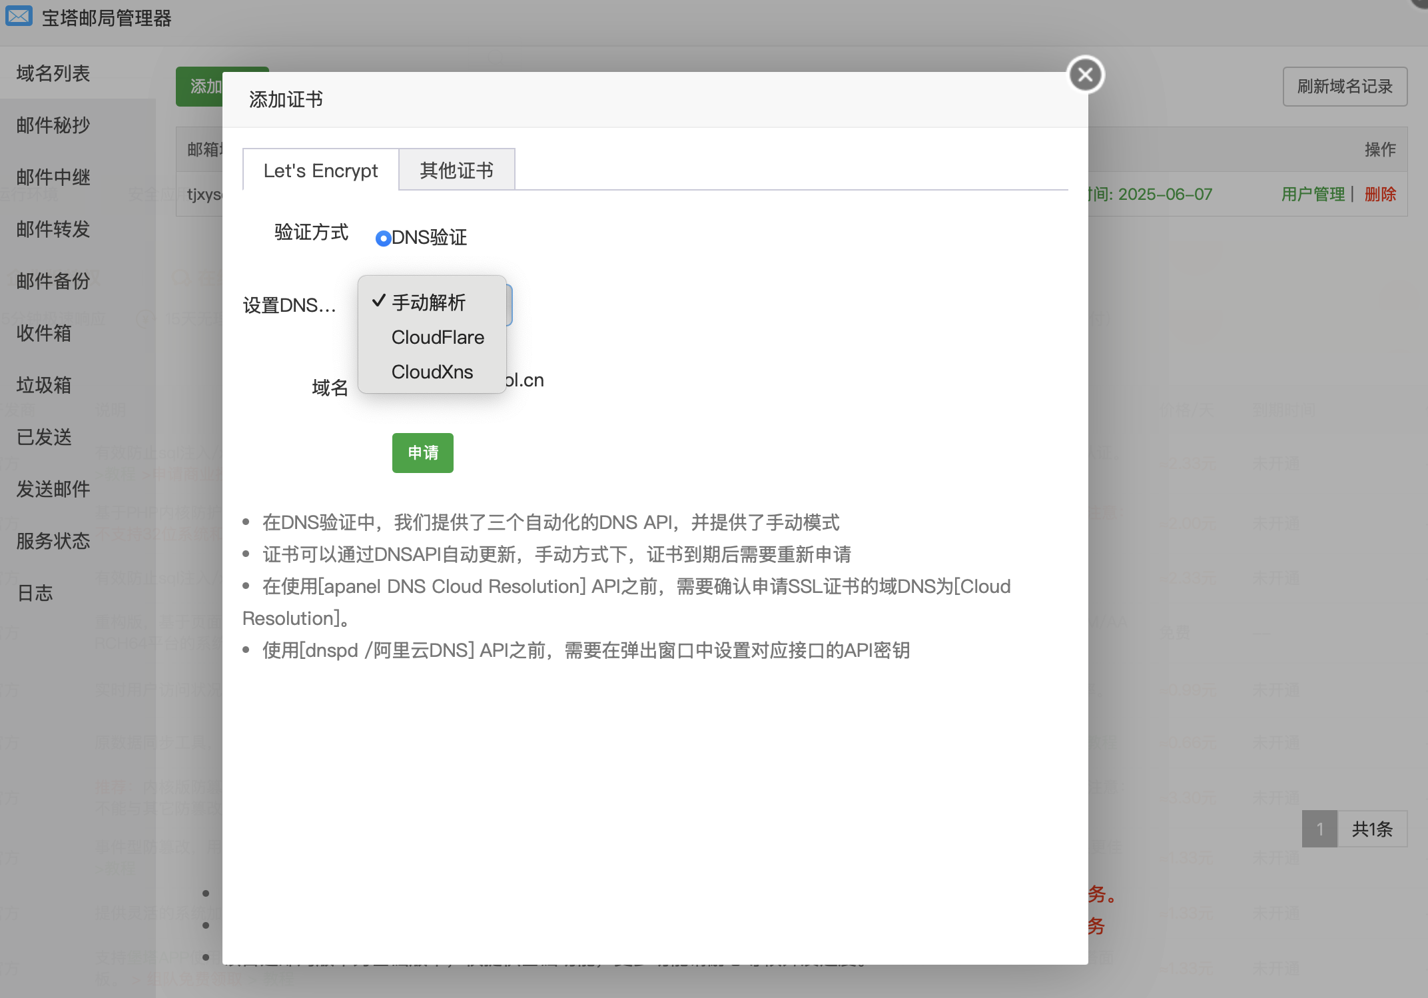Choose CloudFlare from the DNS dropdown
This screenshot has width=1428, height=998.
[432, 337]
